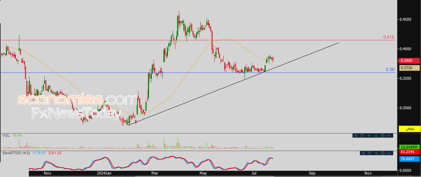This screenshot has height=177, width=421.
Task: Click the D:81.23 stochastic value
Action: pyautogui.click(x=55, y=153)
